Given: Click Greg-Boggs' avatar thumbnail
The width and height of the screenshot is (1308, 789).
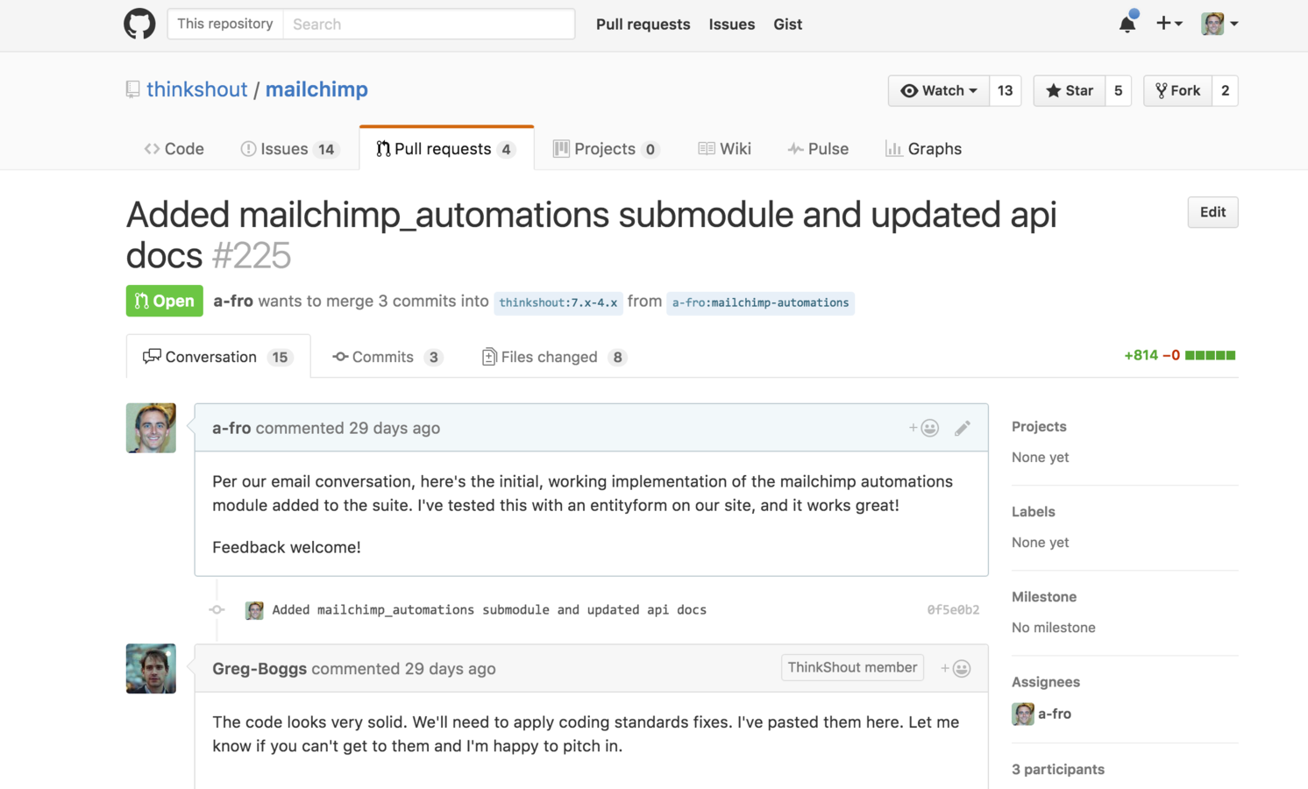Looking at the screenshot, I should coord(151,669).
